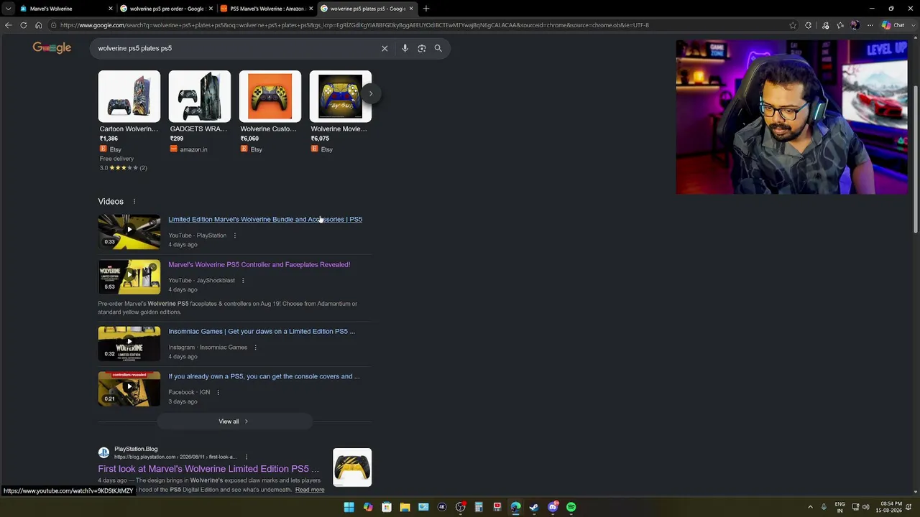Open Microsoft Store from the taskbar
920x517 pixels.
pos(387,507)
